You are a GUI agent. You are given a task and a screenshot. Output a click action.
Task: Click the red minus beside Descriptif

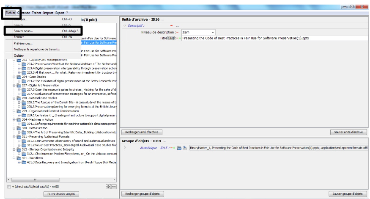(x=171, y=26)
